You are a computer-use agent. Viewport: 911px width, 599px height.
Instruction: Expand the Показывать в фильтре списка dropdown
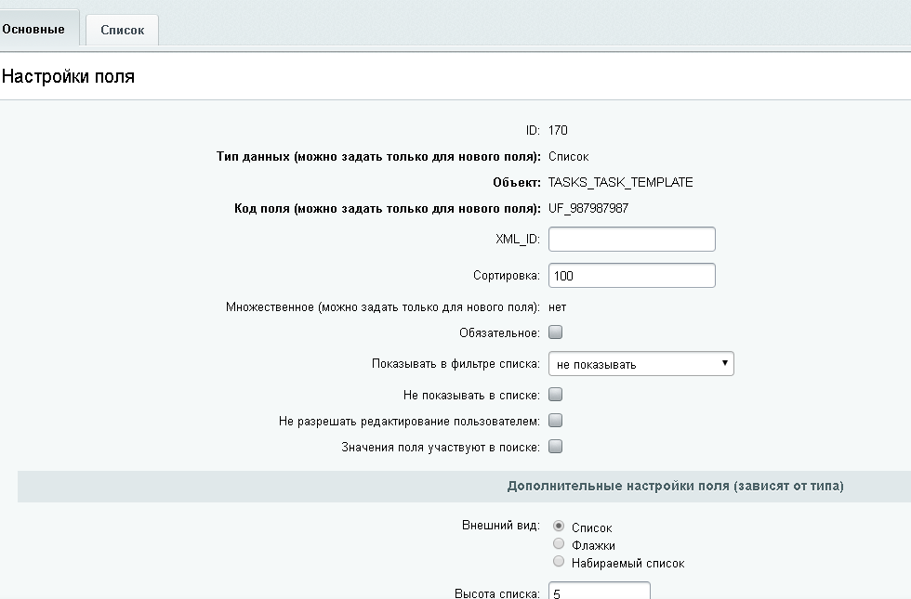pos(640,364)
